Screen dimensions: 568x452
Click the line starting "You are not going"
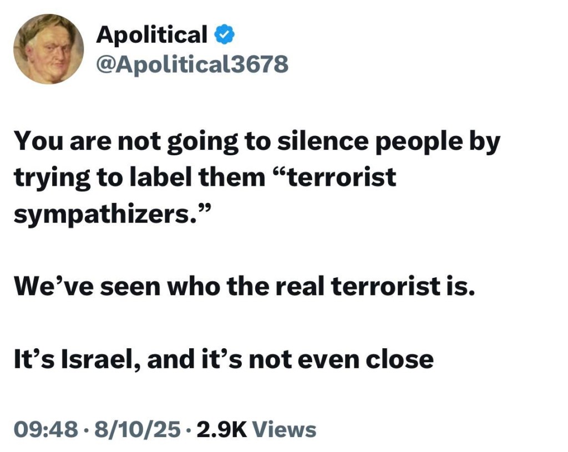(x=256, y=143)
